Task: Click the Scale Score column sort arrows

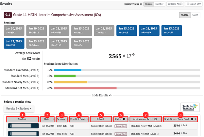Action: [x=196, y=119]
